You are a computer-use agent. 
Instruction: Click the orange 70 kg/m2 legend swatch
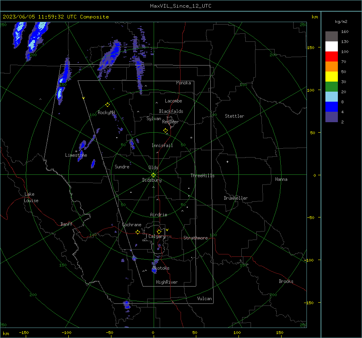pyautogui.click(x=331, y=67)
